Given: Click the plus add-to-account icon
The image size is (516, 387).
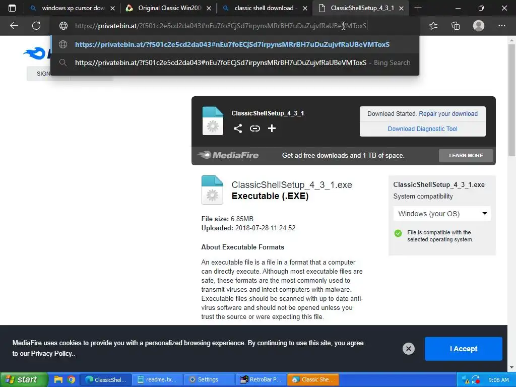Looking at the screenshot, I should (272, 128).
